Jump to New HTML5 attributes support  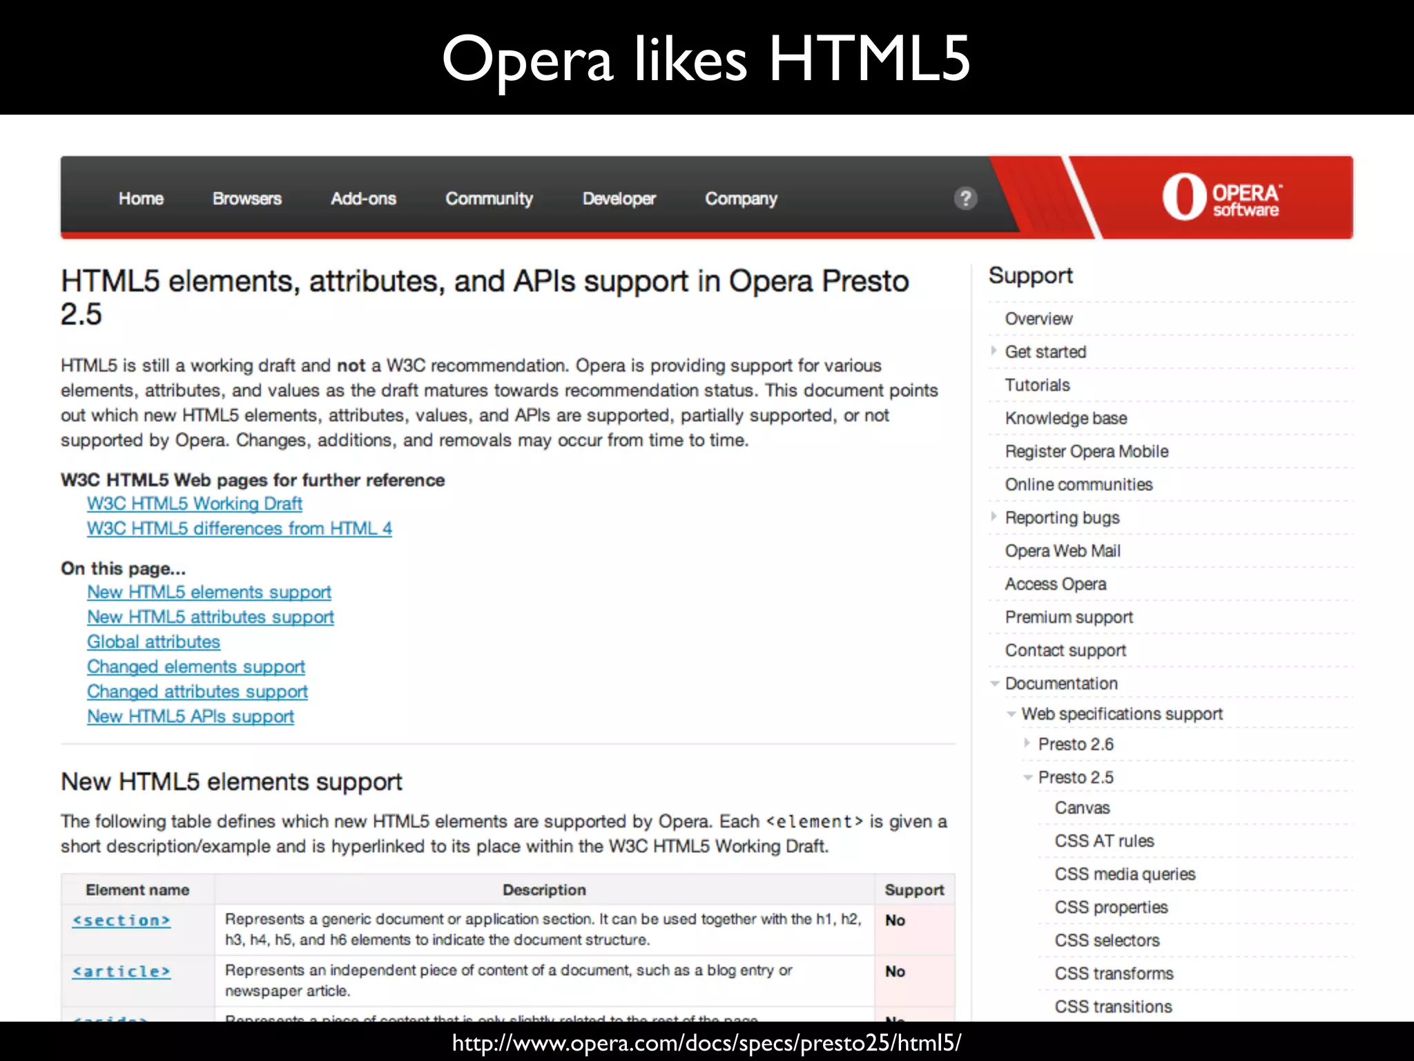(211, 617)
